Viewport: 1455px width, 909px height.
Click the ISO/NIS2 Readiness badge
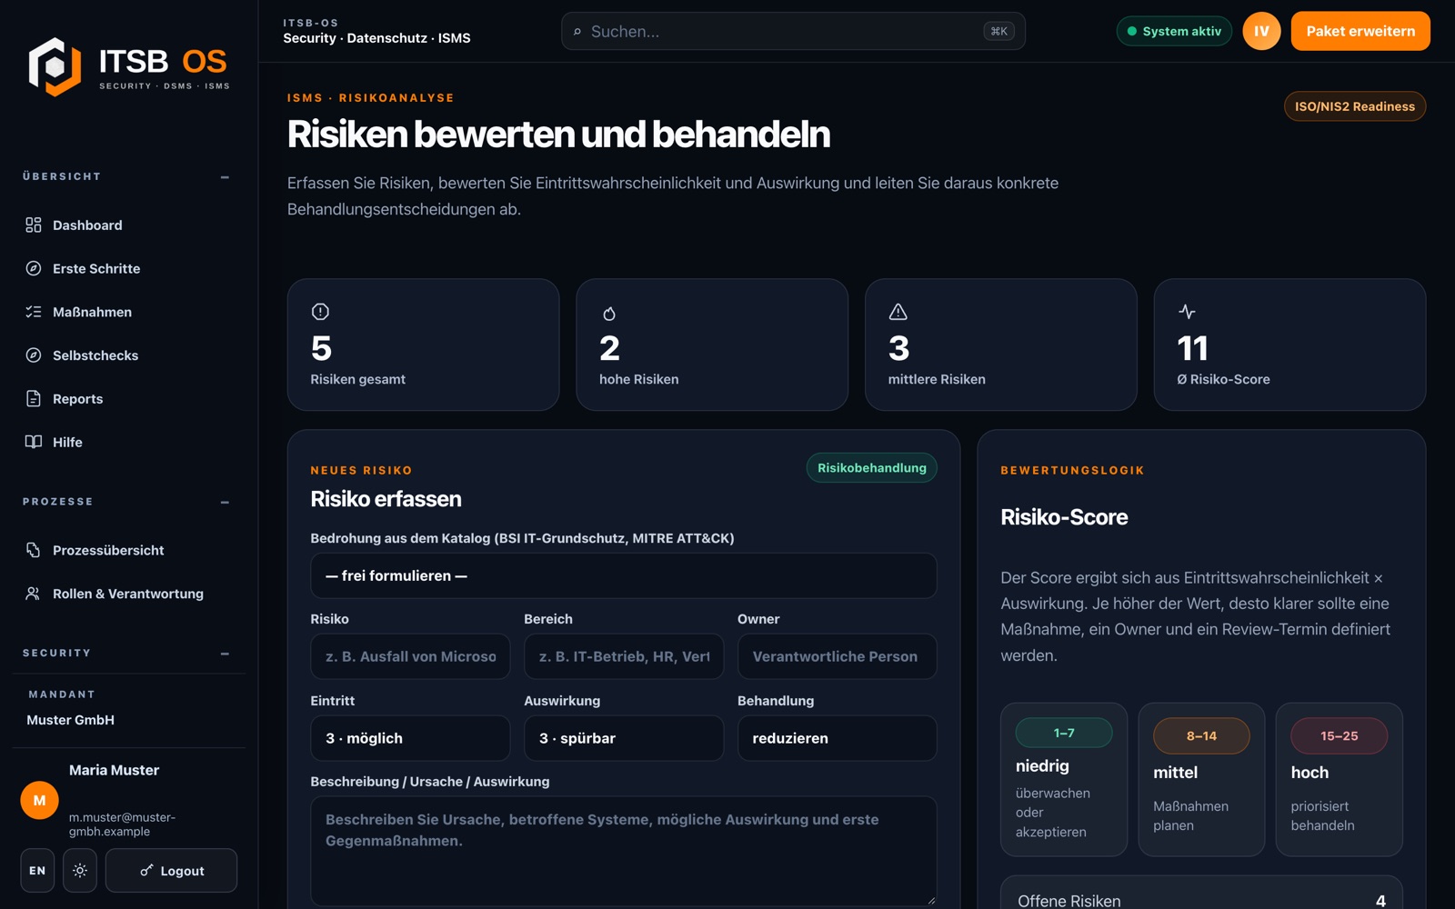tap(1355, 106)
